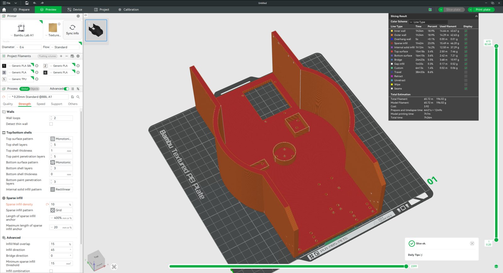This screenshot has height=273, width=503.
Task: Open Sparse infill pattern Grid dropdown
Action: 61,210
